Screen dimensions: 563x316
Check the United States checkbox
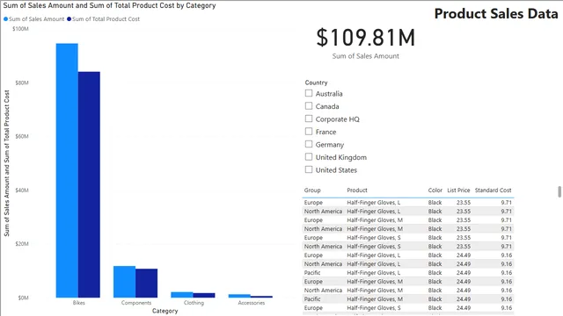click(309, 169)
